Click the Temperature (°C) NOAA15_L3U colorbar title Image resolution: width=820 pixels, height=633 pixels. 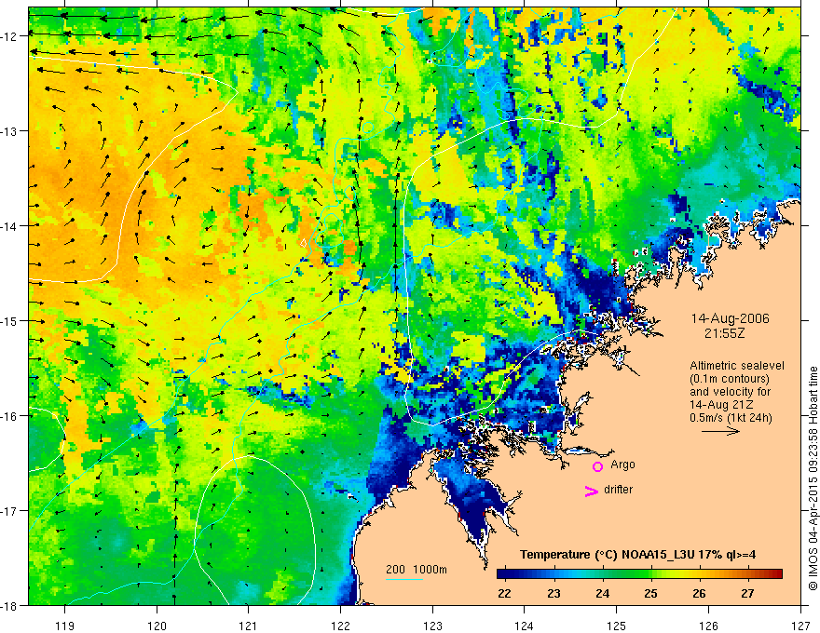pos(639,555)
